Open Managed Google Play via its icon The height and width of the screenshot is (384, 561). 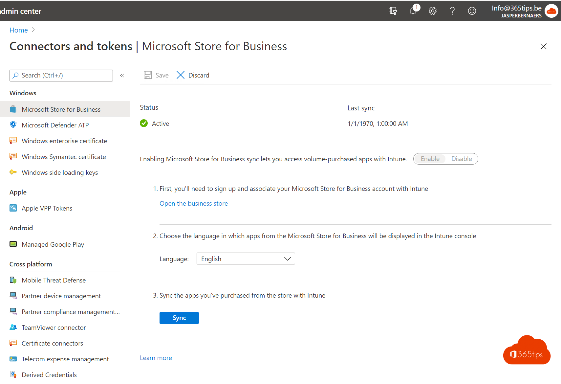(x=13, y=244)
